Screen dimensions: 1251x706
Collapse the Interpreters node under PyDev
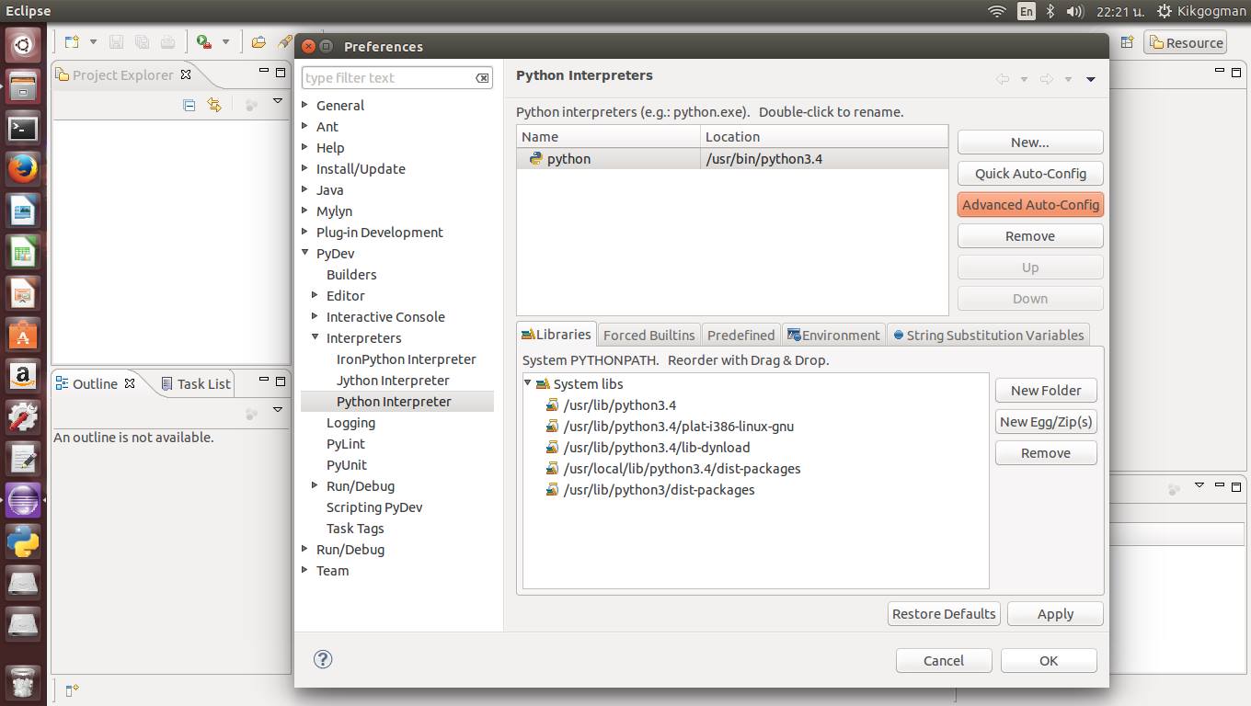316,337
